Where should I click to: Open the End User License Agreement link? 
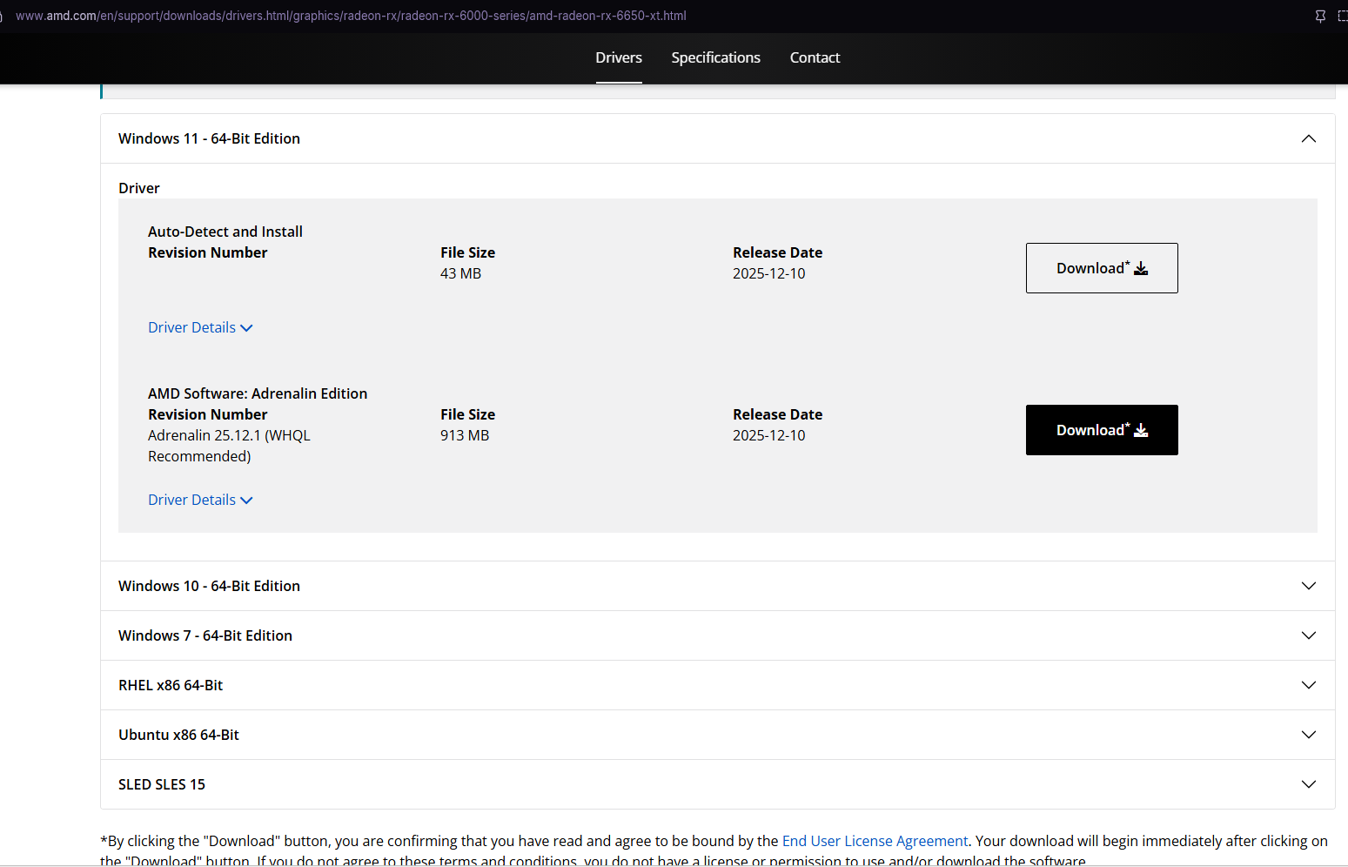pos(875,841)
